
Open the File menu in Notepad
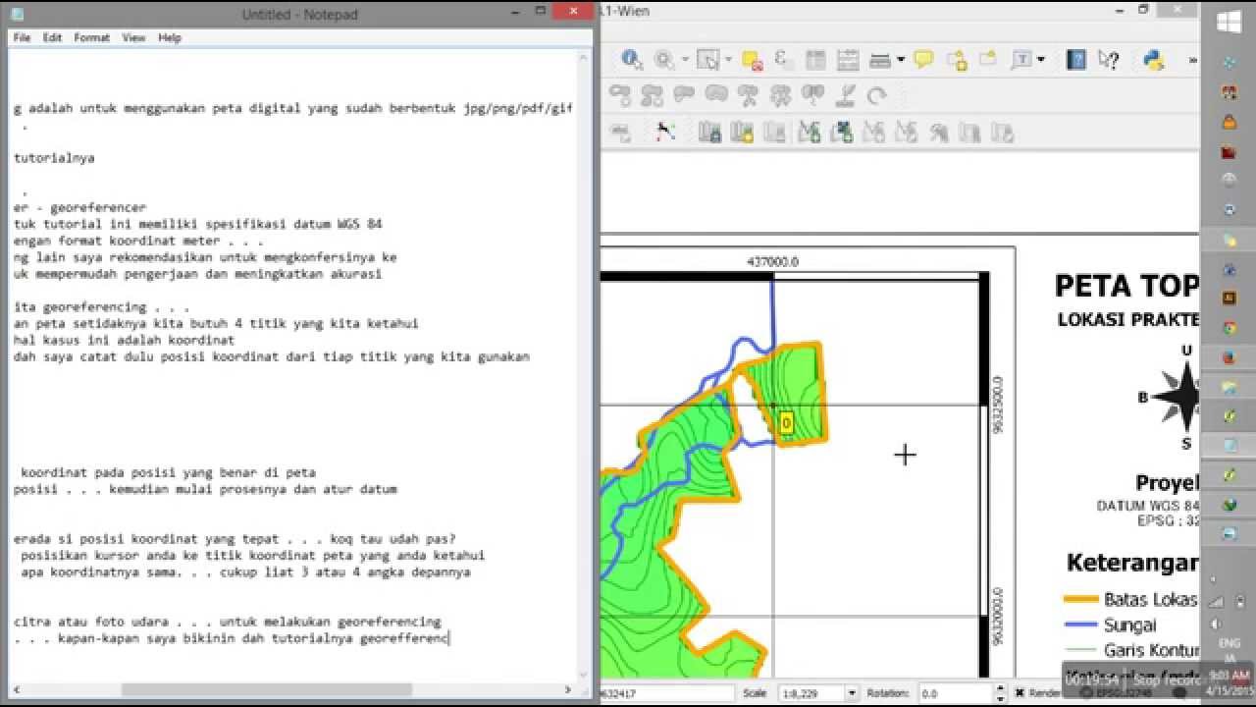(22, 37)
